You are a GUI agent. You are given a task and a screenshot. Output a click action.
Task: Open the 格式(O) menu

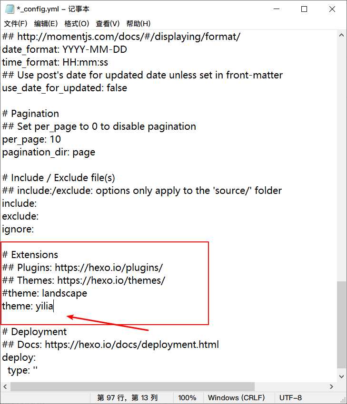(x=77, y=23)
